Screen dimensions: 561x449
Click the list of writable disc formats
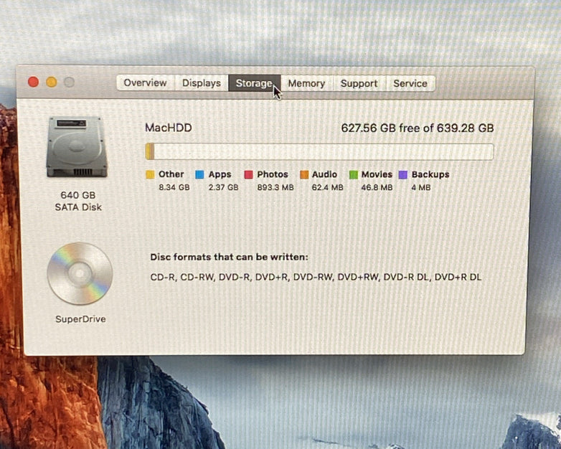[x=316, y=278]
